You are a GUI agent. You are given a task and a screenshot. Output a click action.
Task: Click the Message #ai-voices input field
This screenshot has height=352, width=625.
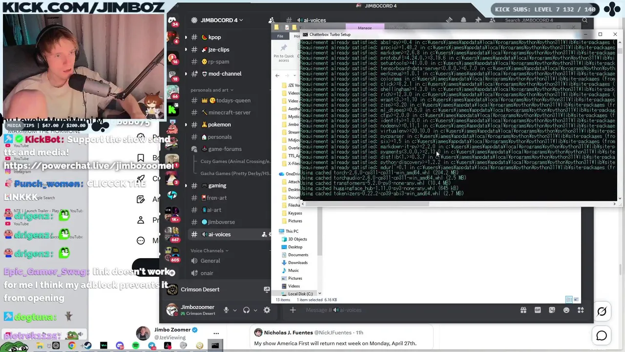410,310
